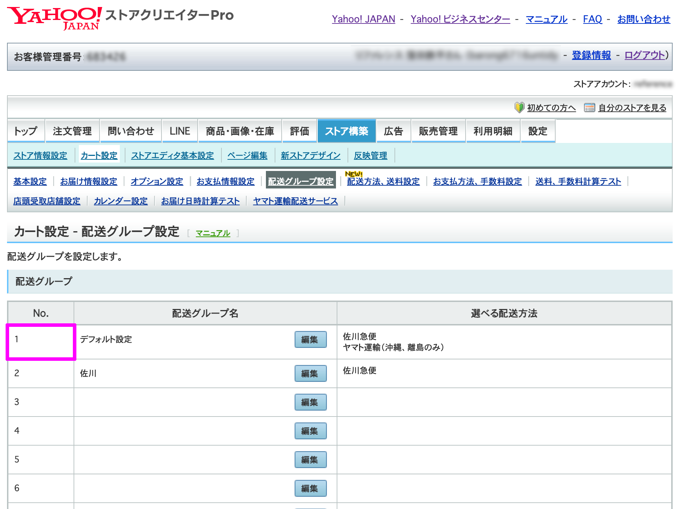Open 反映管理 submenu link
Viewport: 687px width, 509px height.
371,156
